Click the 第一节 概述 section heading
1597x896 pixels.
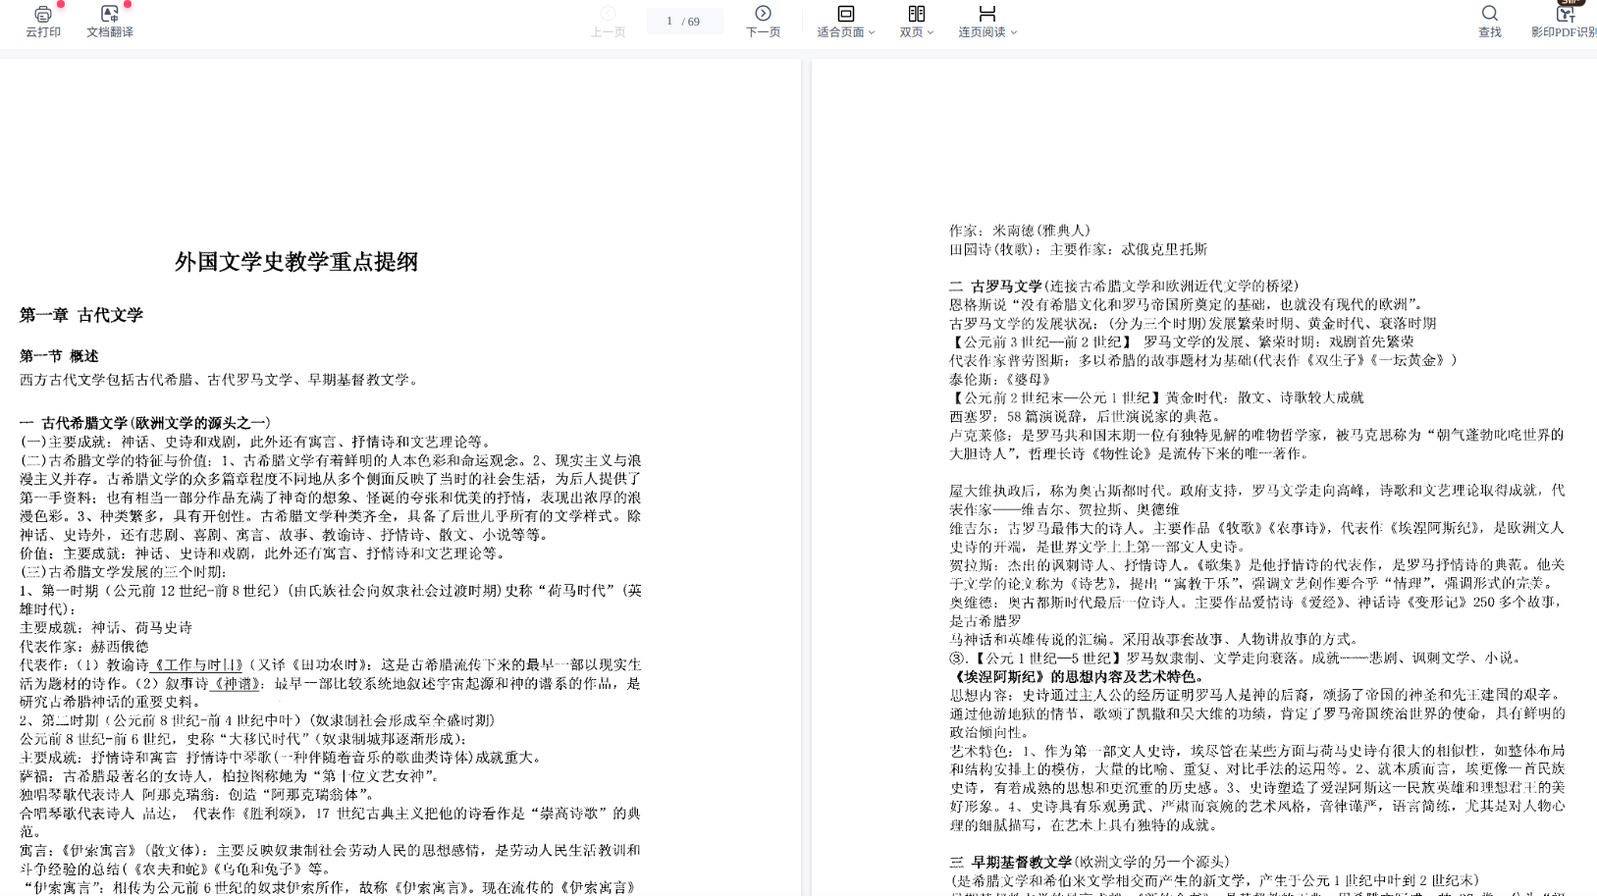(x=59, y=356)
